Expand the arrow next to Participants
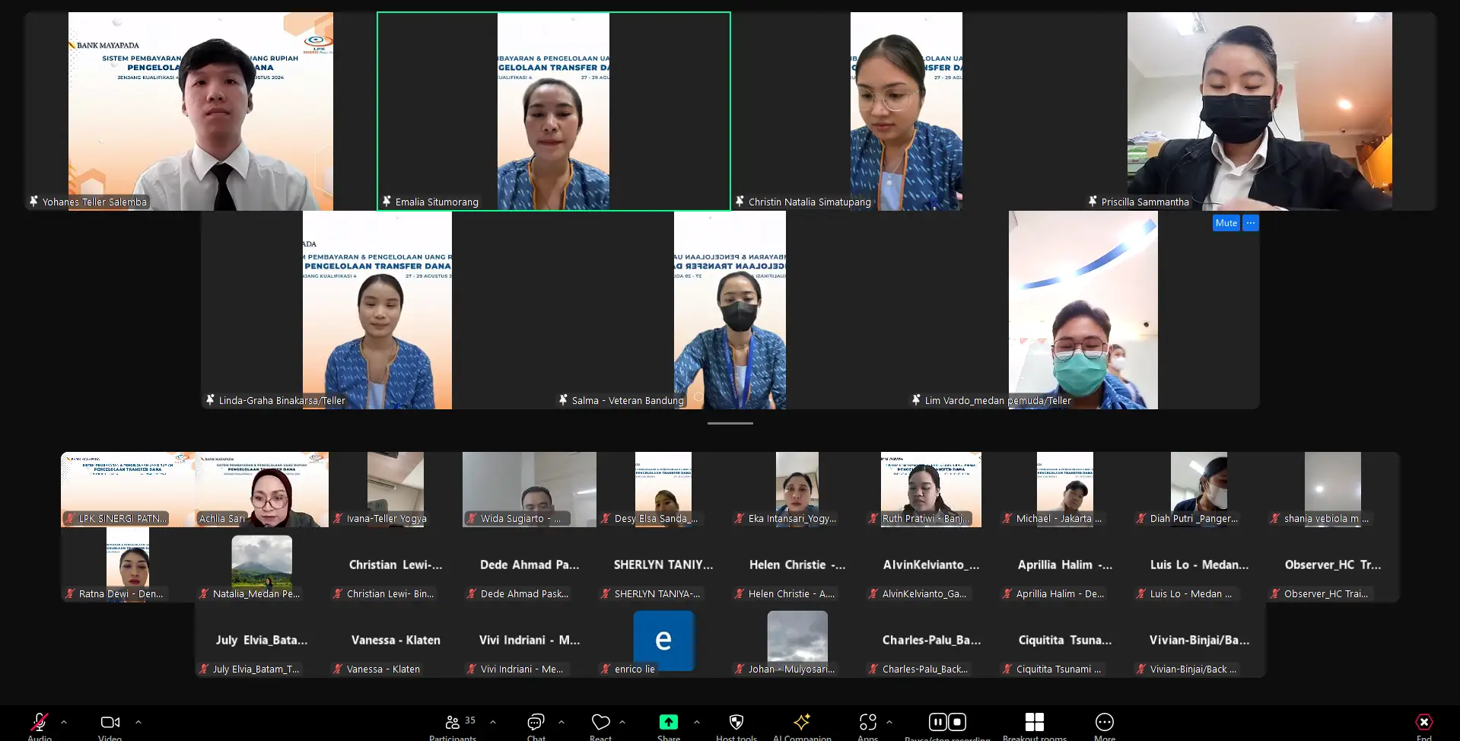The height and width of the screenshot is (741, 1460). pos(493,722)
